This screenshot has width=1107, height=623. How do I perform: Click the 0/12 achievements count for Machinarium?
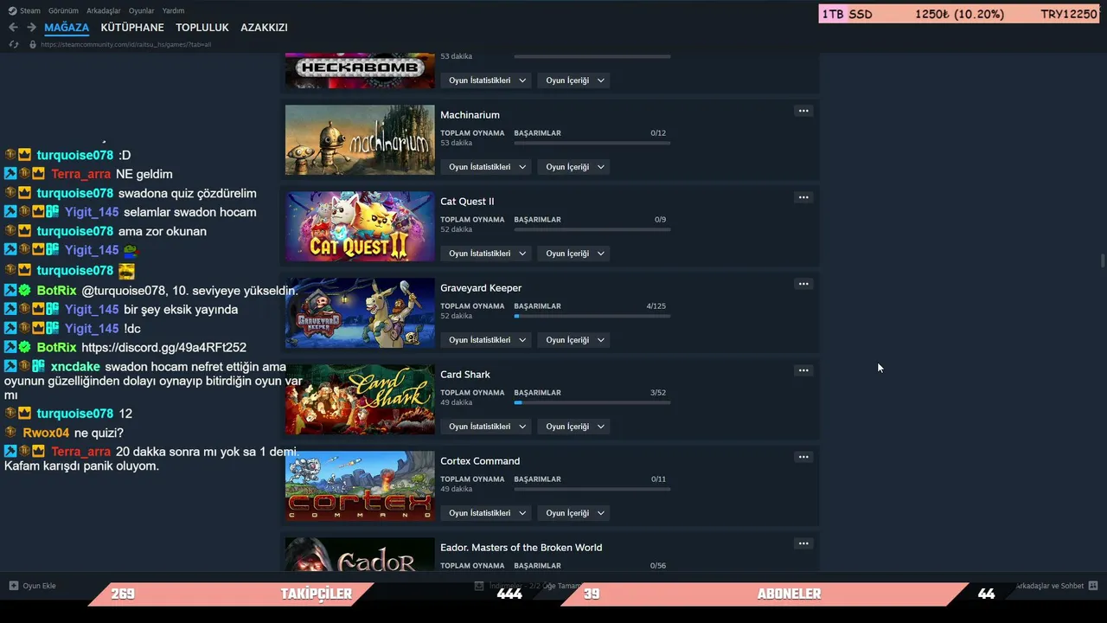click(x=658, y=133)
